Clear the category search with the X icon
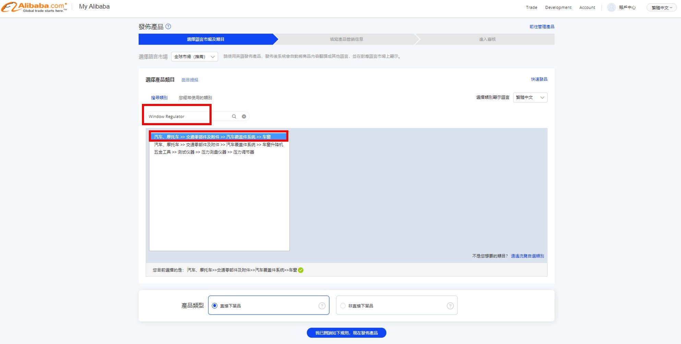 244,117
